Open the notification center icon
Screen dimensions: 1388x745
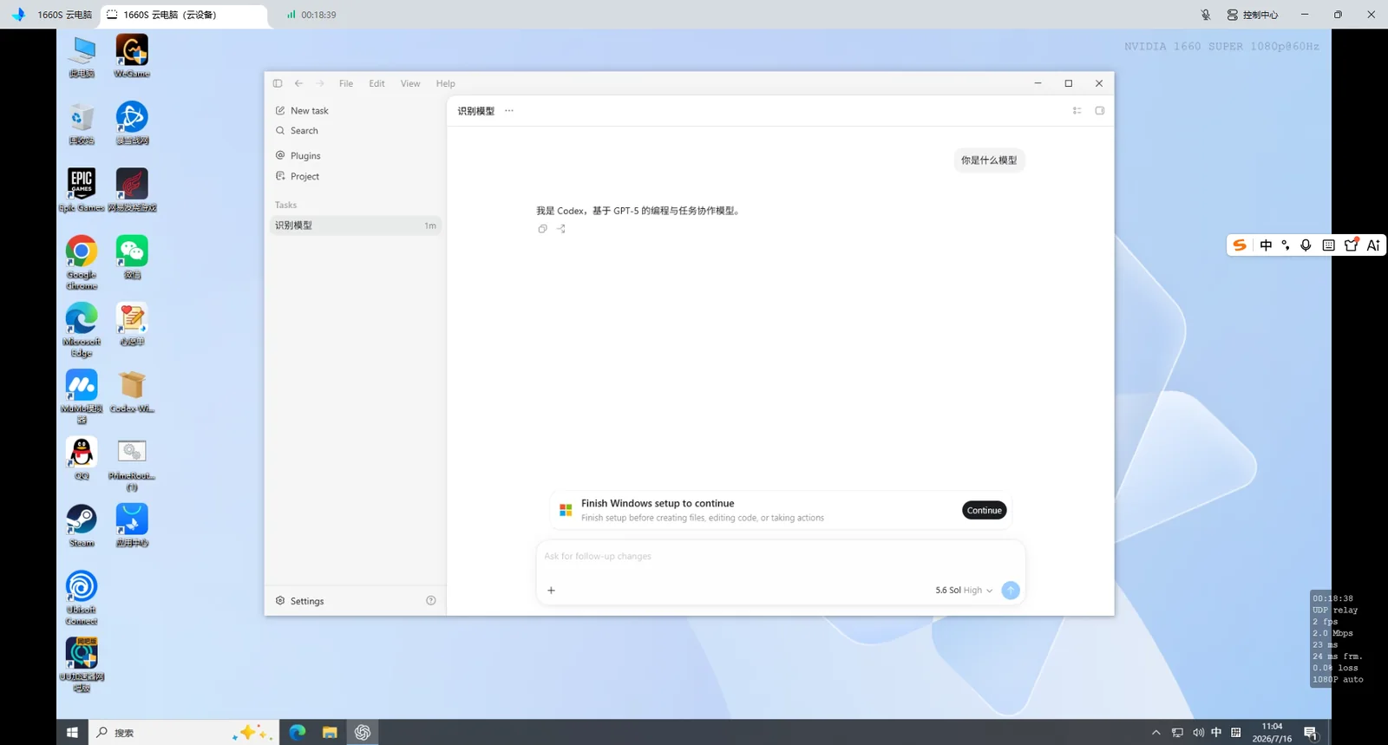coord(1311,734)
